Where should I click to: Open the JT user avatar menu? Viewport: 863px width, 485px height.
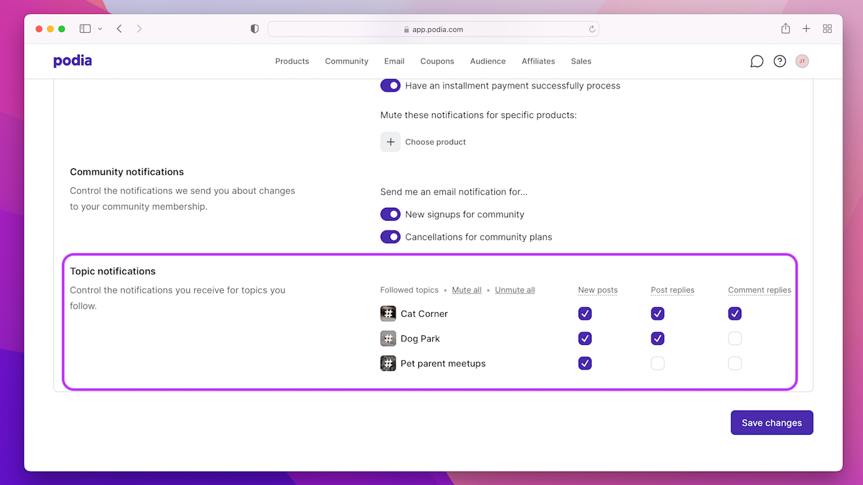802,61
